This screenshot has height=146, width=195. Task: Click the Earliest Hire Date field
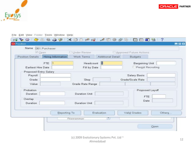click(x=62, y=67)
